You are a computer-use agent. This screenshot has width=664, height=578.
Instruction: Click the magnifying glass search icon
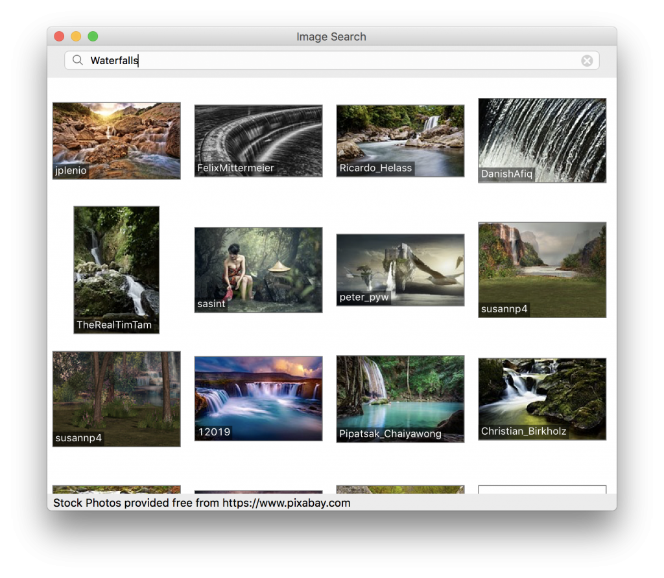[x=78, y=60]
